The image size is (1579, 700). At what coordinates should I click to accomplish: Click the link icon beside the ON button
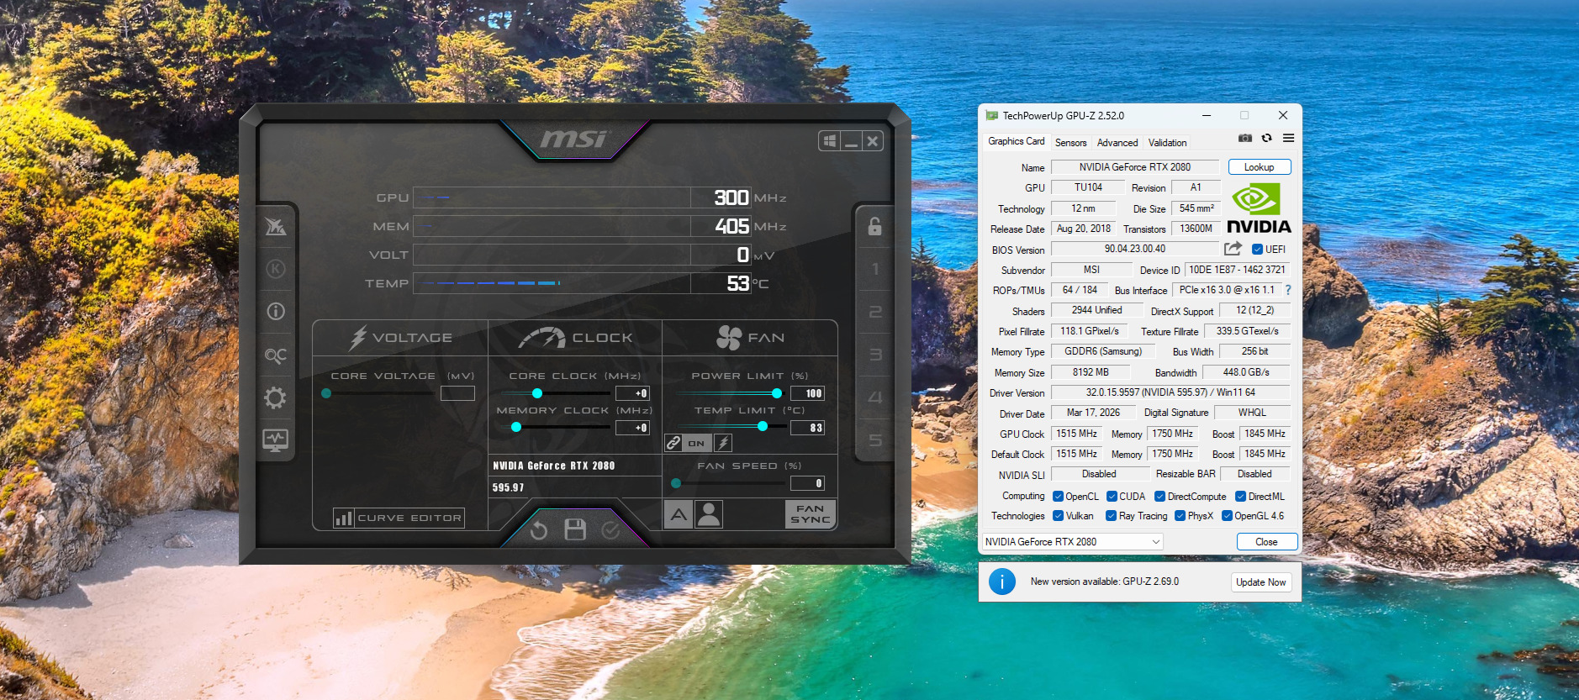(673, 443)
